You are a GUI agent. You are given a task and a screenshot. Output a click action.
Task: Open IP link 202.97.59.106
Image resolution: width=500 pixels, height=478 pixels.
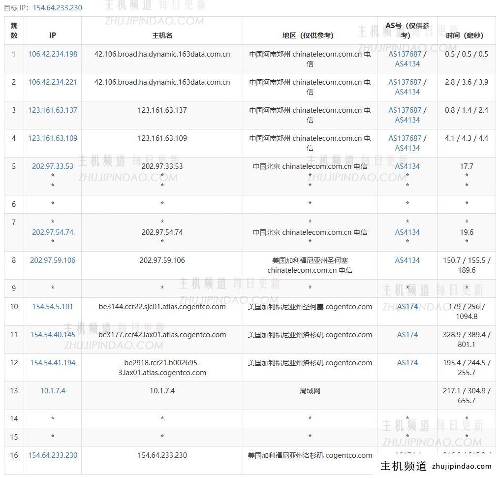pos(53,260)
